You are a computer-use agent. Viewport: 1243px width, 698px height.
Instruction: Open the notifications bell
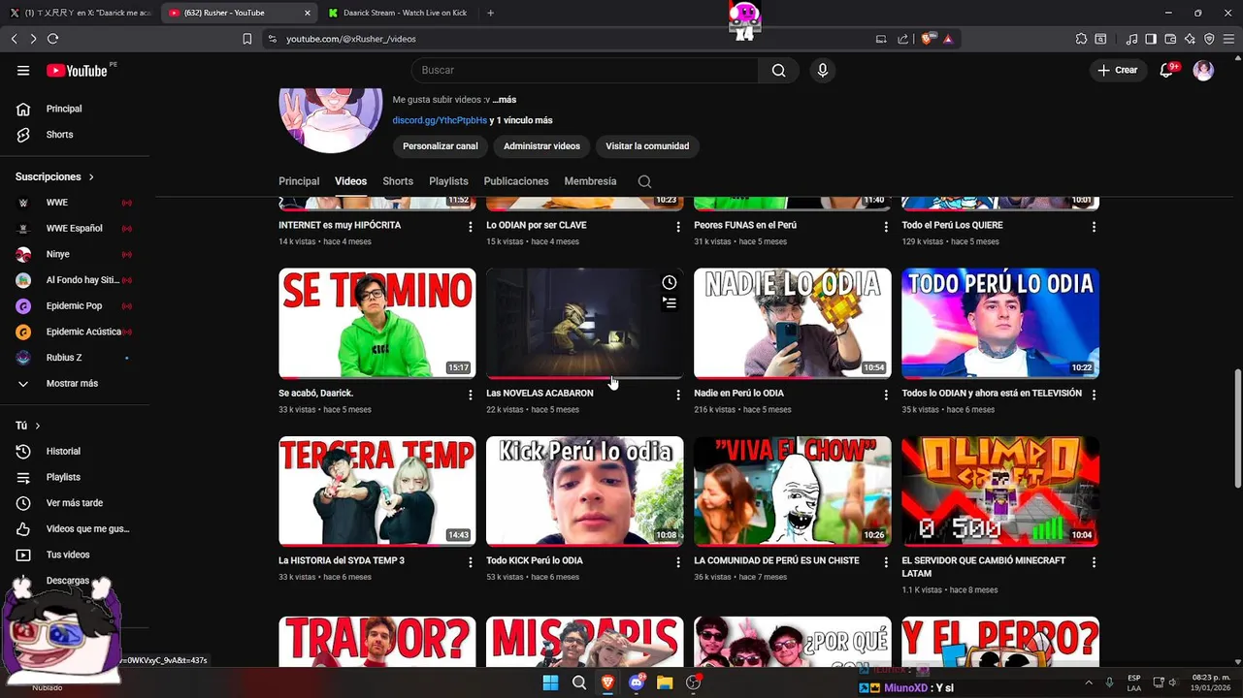coord(1167,70)
